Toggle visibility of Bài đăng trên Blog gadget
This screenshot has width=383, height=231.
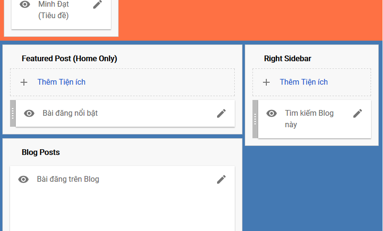click(23, 179)
